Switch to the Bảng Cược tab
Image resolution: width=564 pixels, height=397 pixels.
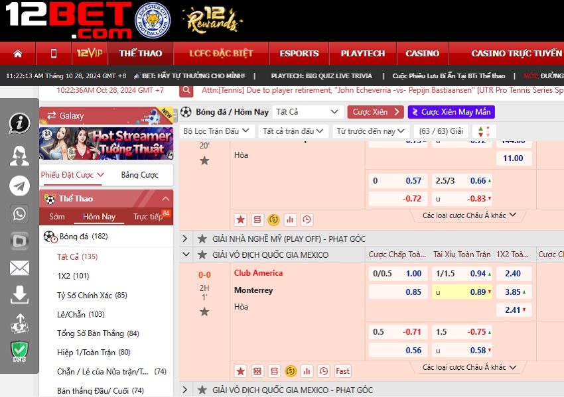pos(139,175)
